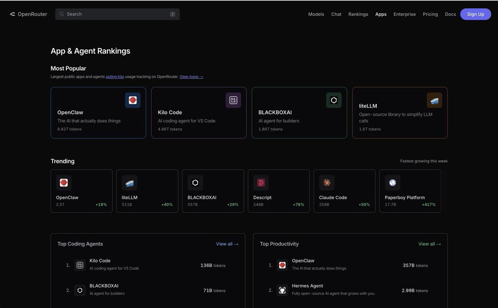The image size is (498, 308).
Task: Click liteLLM icon in Most Popular card
Action: tap(434, 100)
